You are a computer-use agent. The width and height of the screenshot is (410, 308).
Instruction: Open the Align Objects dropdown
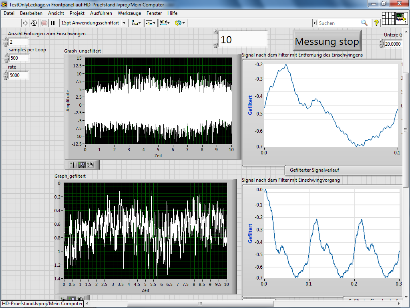click(x=136, y=23)
